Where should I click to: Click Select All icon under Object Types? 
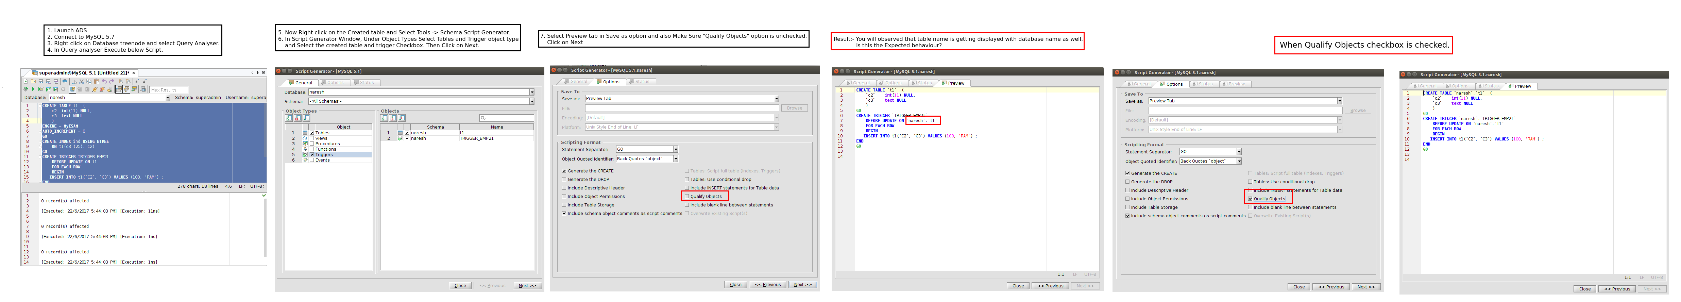(289, 118)
